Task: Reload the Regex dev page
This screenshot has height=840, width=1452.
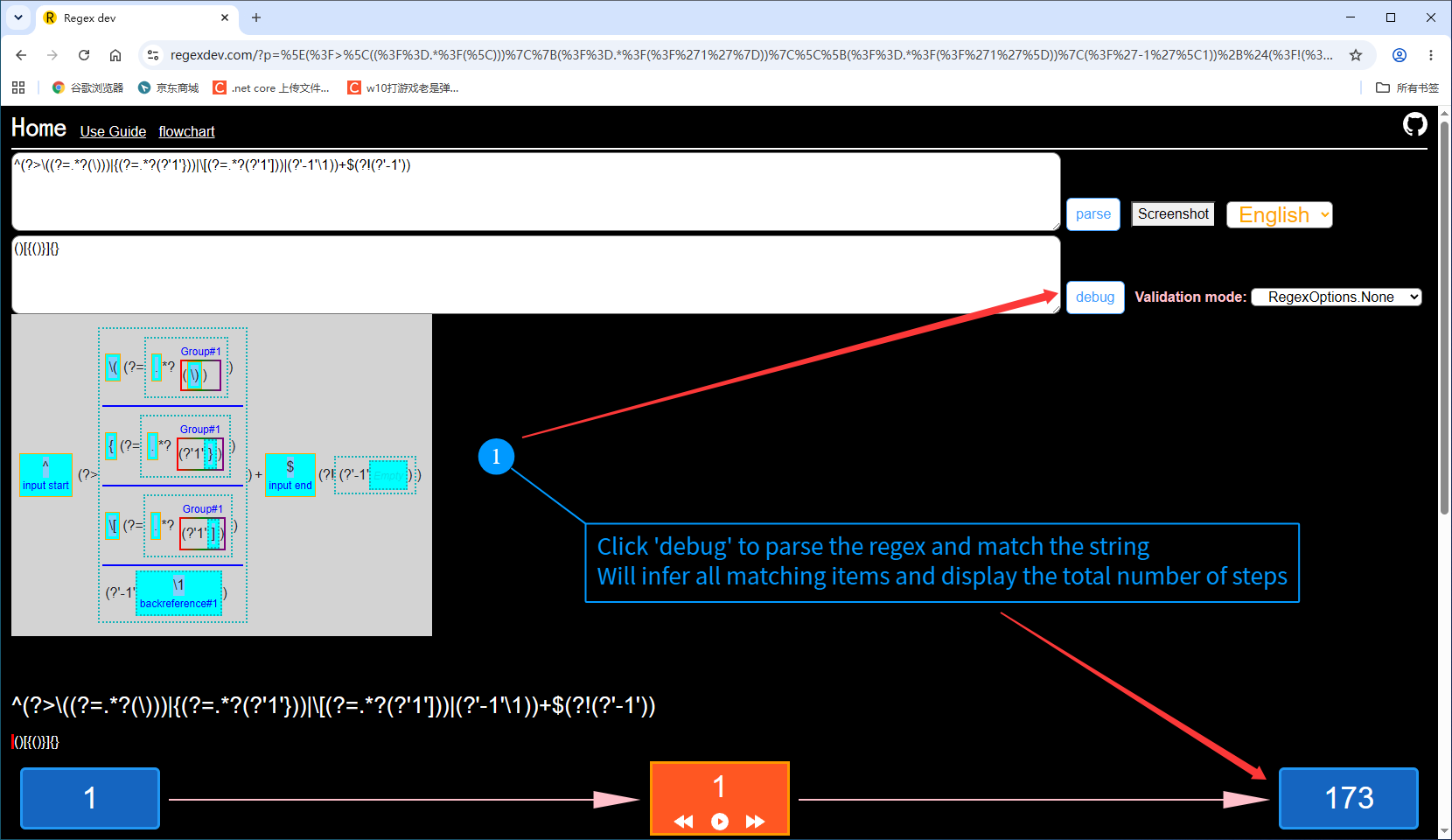Action: point(84,55)
